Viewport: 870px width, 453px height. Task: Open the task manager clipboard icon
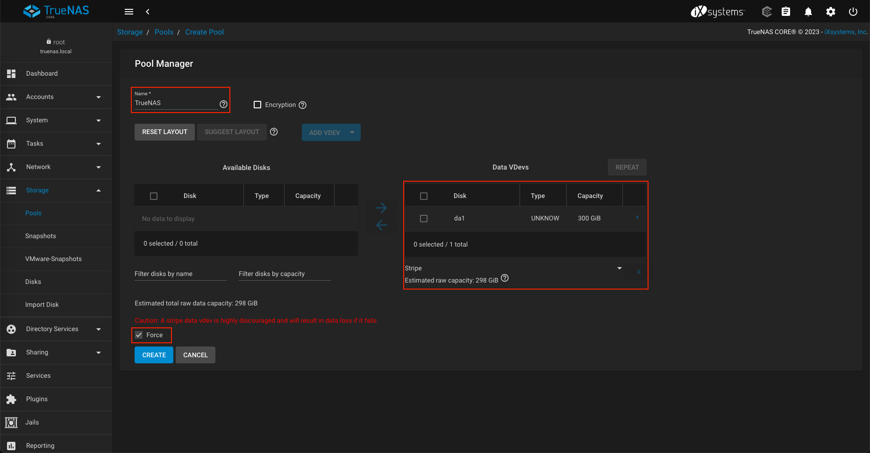pos(786,12)
